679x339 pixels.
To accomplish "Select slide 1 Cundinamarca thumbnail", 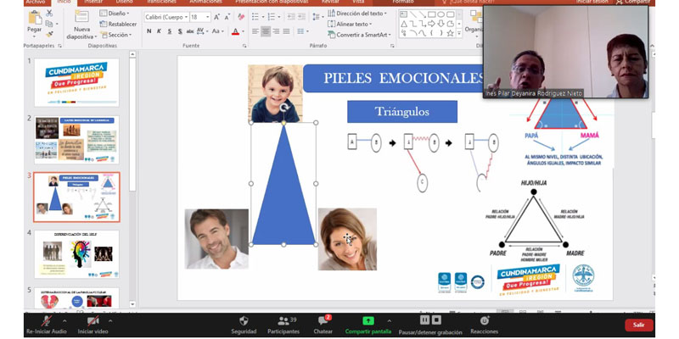I will click(x=76, y=82).
